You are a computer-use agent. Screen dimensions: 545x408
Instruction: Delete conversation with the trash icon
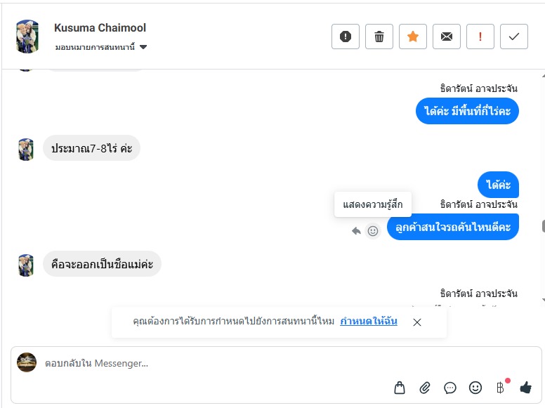coord(379,37)
